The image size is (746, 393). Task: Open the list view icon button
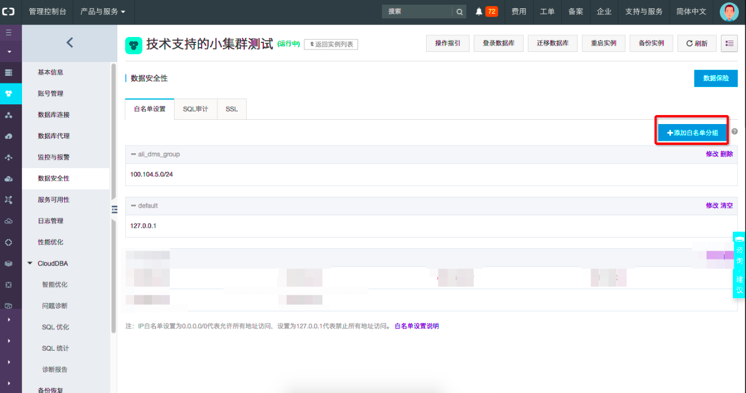pos(729,44)
